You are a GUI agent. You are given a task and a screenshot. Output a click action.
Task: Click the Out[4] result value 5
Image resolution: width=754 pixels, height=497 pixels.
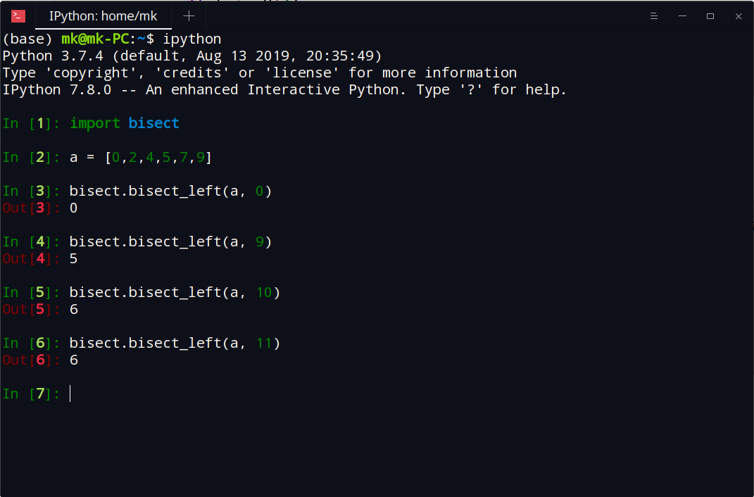[x=74, y=258]
